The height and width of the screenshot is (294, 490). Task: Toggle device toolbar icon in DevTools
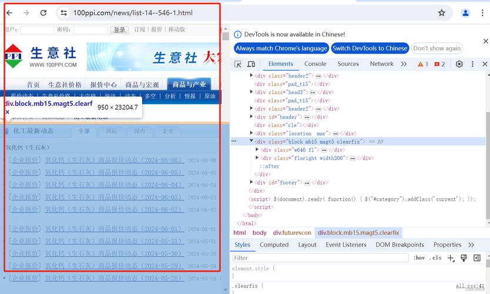coord(251,64)
